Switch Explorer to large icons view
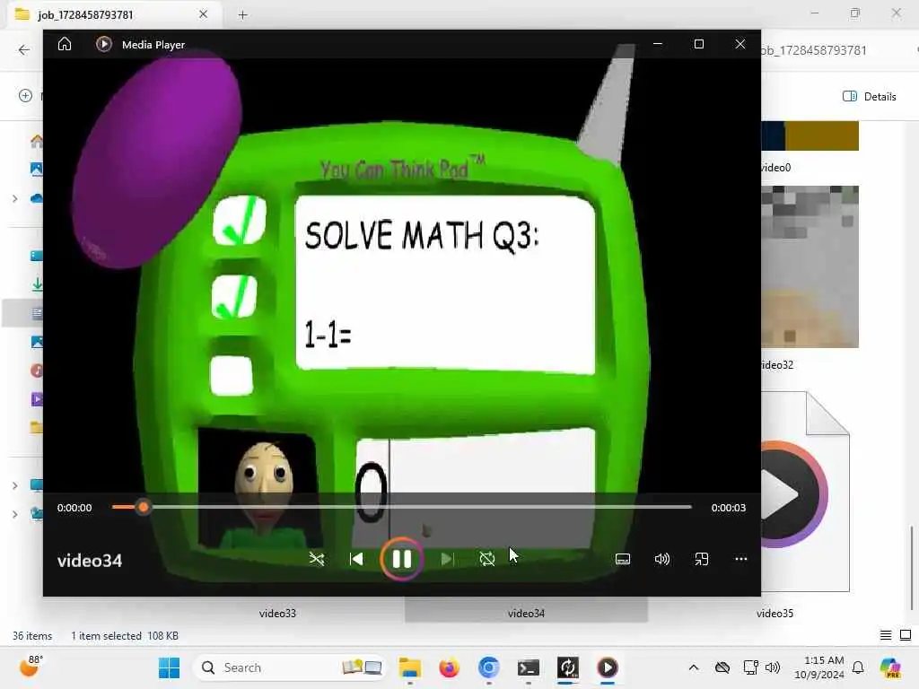Screen dimensions: 919x689 (x=906, y=635)
